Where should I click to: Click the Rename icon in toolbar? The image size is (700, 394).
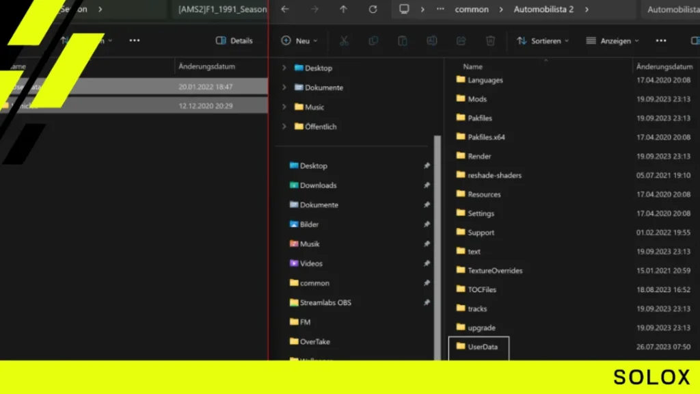click(x=432, y=40)
